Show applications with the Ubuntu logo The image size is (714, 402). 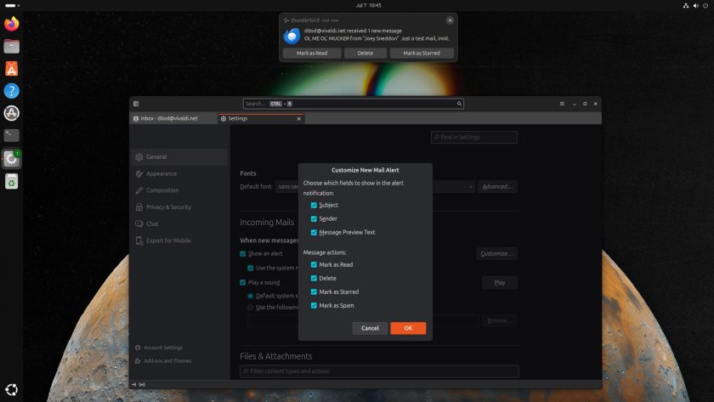pos(11,390)
